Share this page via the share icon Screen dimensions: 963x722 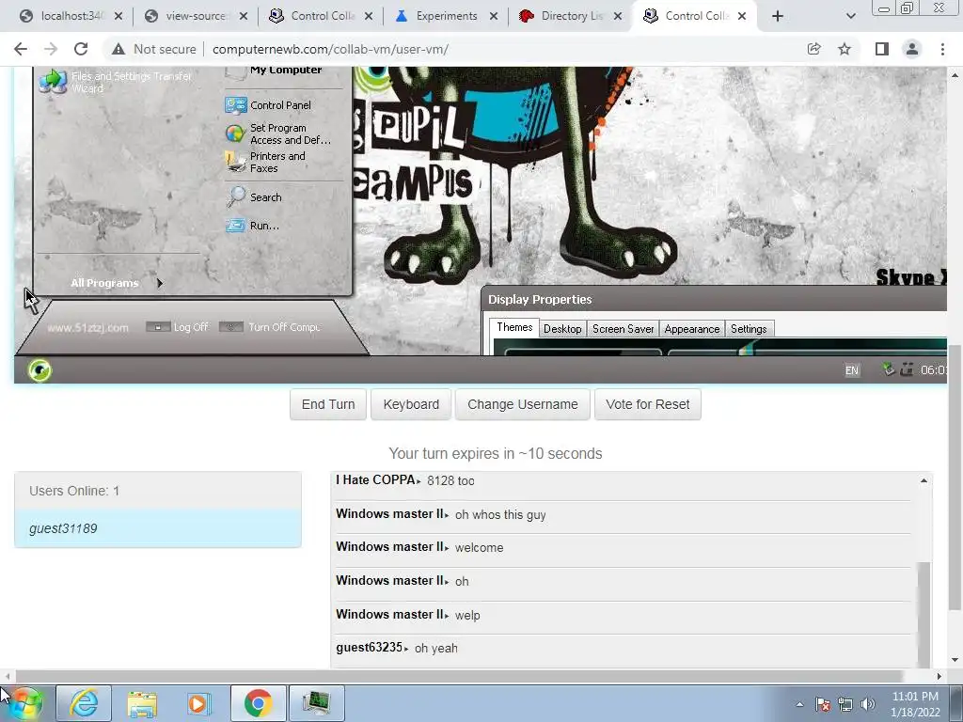(x=813, y=49)
